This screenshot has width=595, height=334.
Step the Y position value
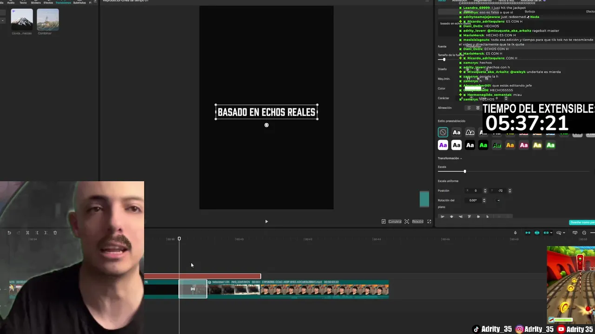pos(509,191)
